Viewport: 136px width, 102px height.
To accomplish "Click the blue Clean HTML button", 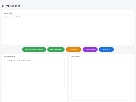I will click(x=106, y=49).
